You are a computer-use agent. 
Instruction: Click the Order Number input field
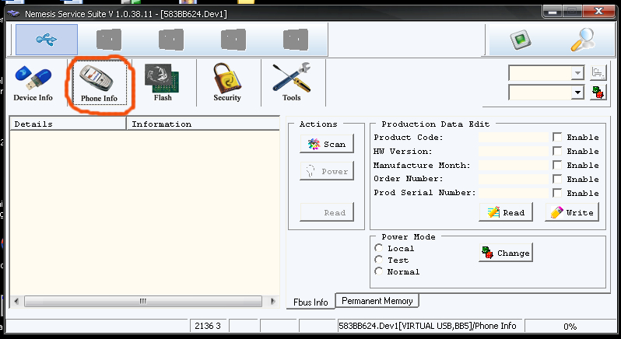coord(514,179)
